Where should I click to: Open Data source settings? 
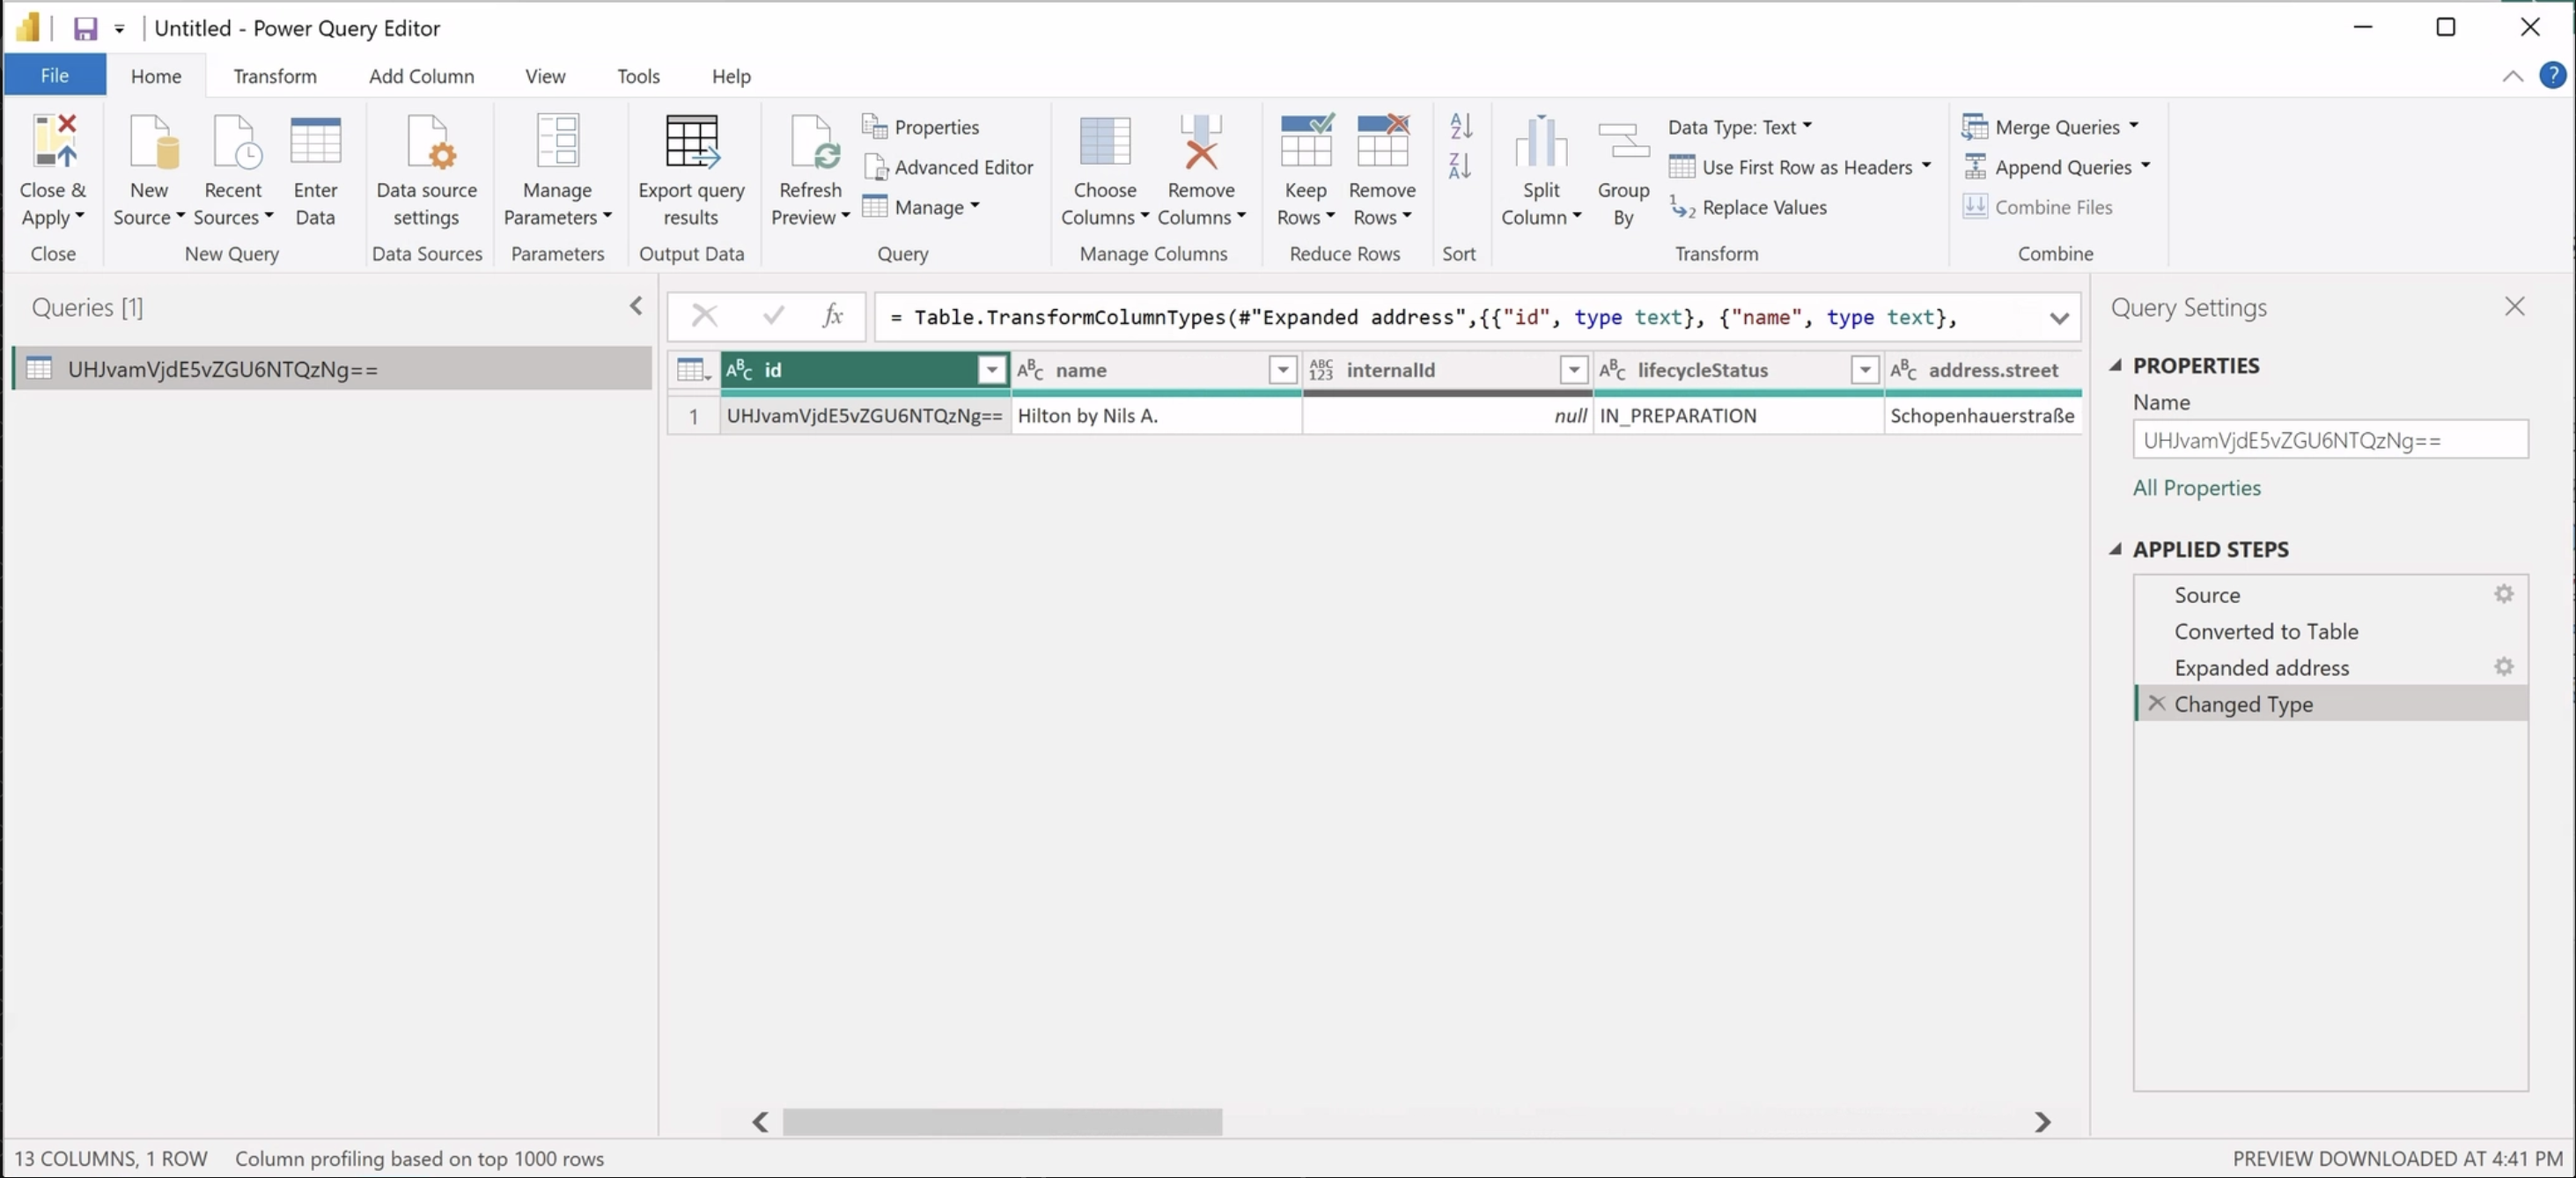click(427, 170)
